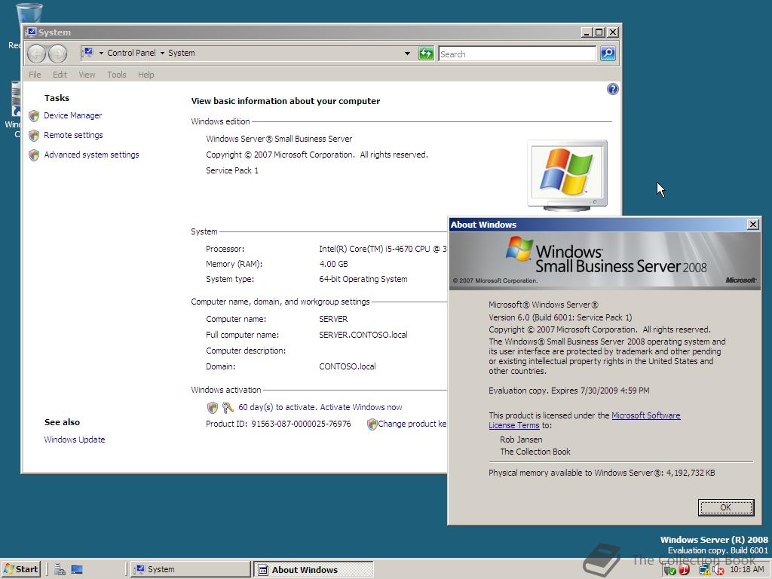Open Microsoft Software License Terms link

(645, 415)
